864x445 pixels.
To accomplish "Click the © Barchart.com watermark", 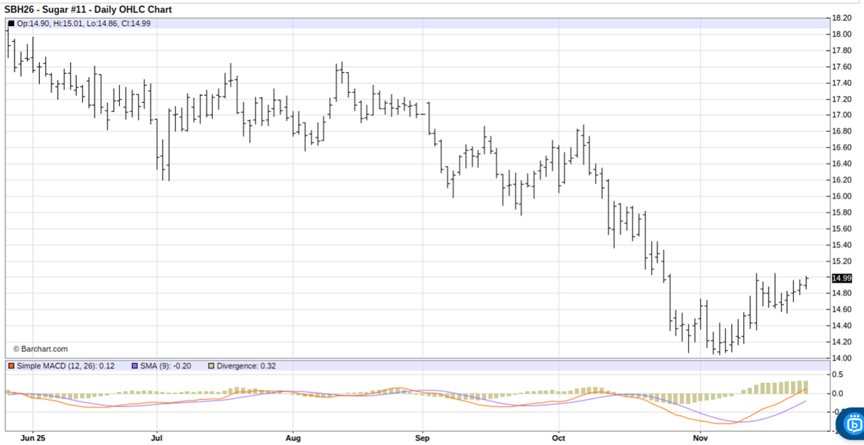I will (40, 349).
